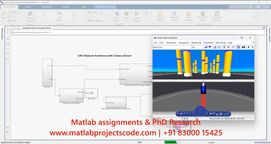Select the Optical Flow Lines Calculation block
271x144 pixels.
point(71,95)
